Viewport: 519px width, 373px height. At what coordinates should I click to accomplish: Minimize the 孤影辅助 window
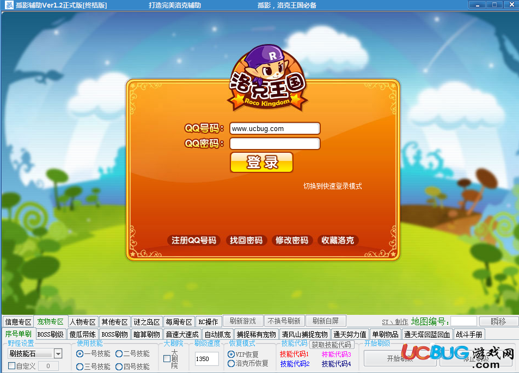pos(477,5)
